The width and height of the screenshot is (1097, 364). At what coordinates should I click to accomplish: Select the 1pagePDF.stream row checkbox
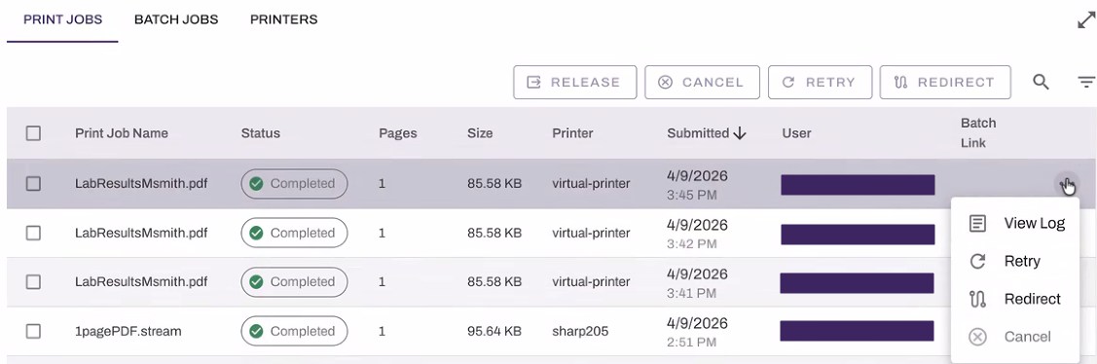33,331
